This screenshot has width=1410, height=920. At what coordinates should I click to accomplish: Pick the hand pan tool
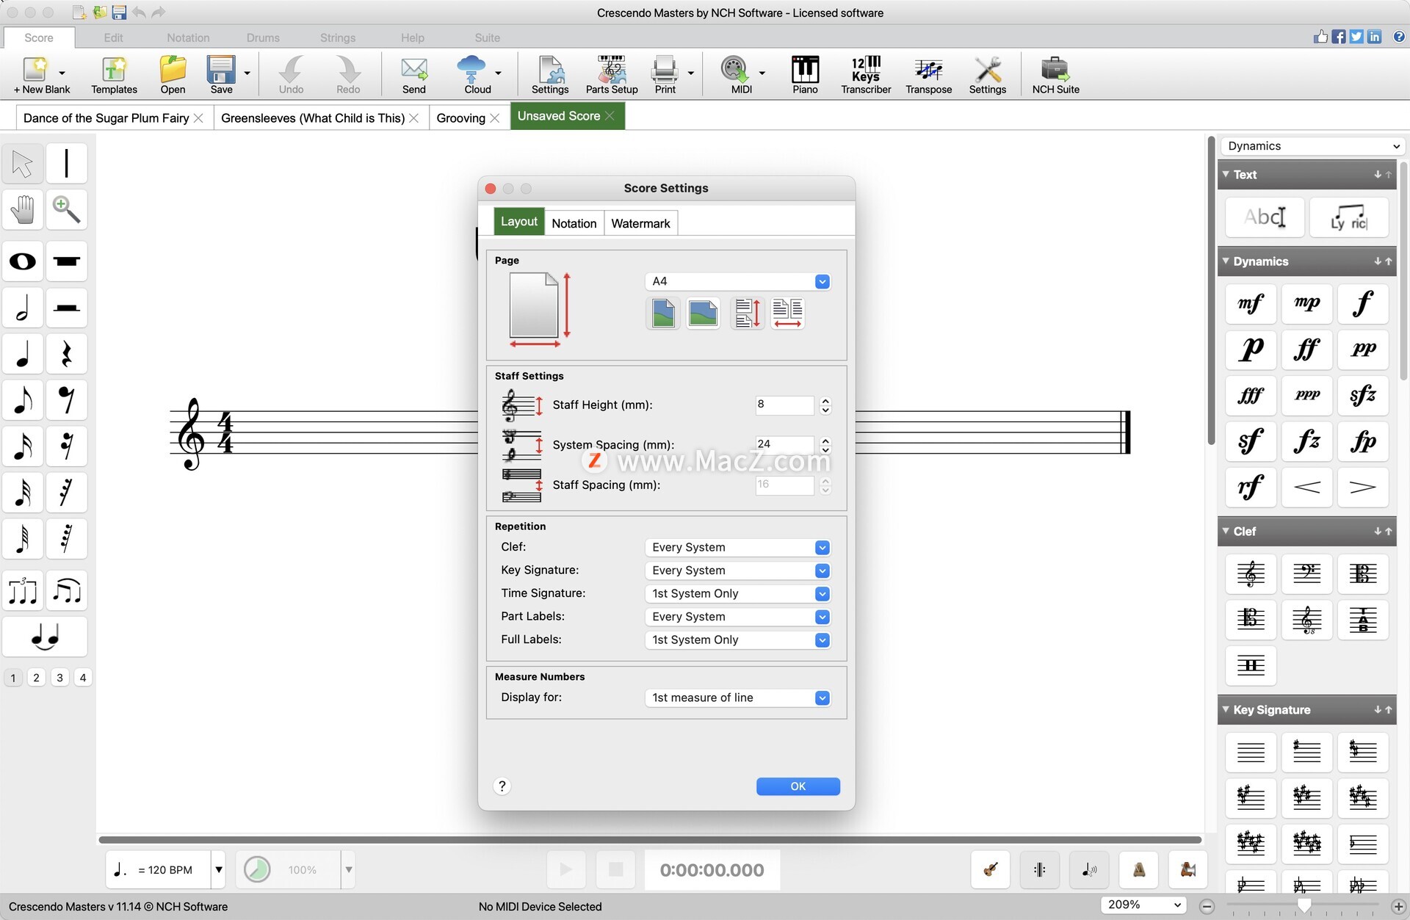pos(23,210)
